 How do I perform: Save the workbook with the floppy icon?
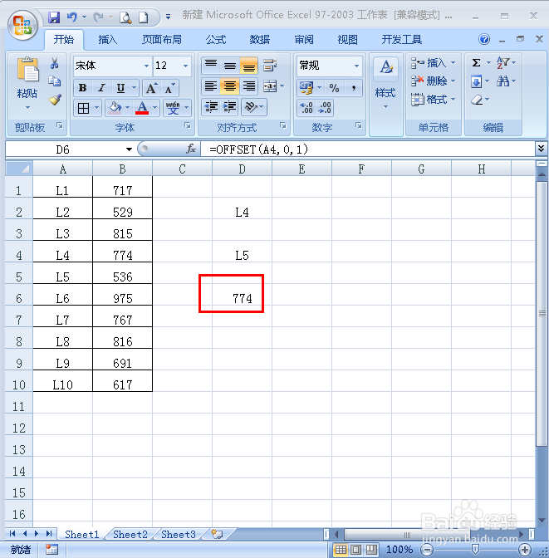point(54,17)
